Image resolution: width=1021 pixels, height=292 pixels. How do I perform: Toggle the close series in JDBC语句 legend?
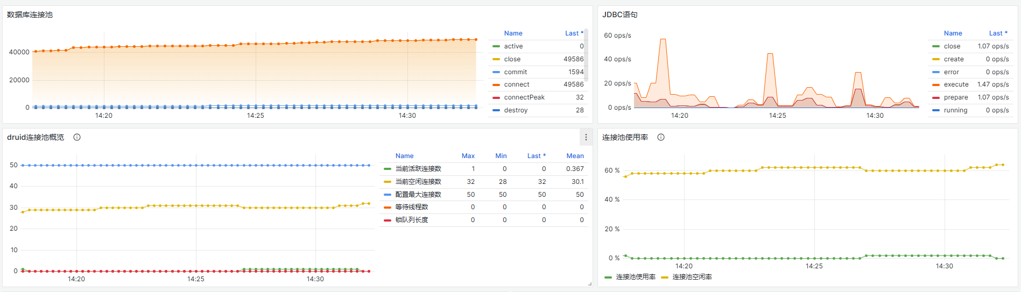point(952,46)
